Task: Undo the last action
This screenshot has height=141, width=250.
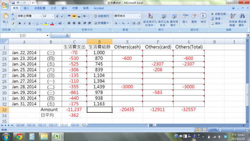Action: 18,3
